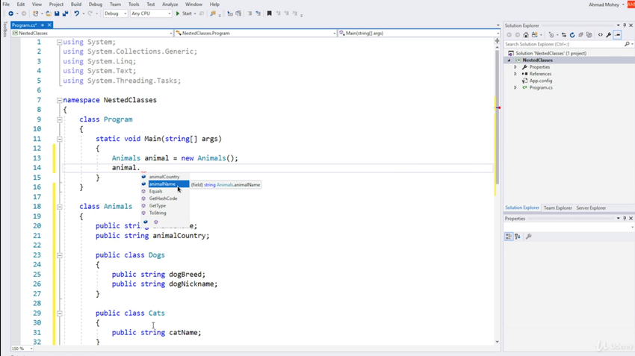Click the Collapse All icon in Solution Explorer
Viewport: 635px width, 356px height.
pos(580,35)
